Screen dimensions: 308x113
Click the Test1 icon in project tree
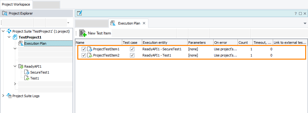pyautogui.click(x=27, y=78)
